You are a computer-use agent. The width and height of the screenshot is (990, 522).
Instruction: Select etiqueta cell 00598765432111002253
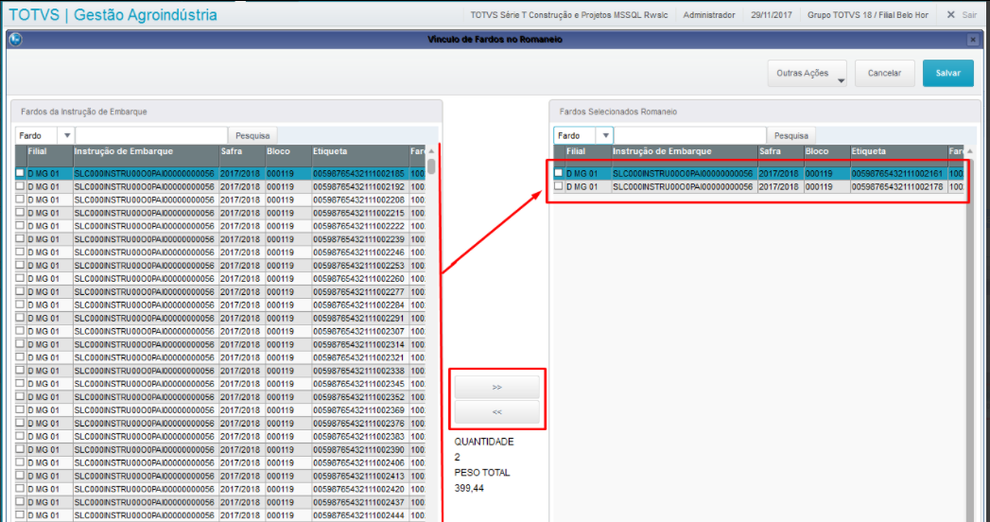360,266
